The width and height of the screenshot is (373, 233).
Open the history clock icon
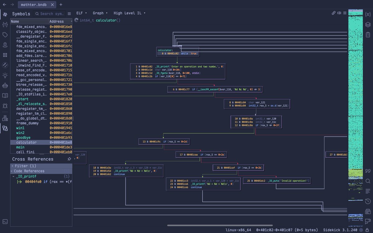[368, 201]
